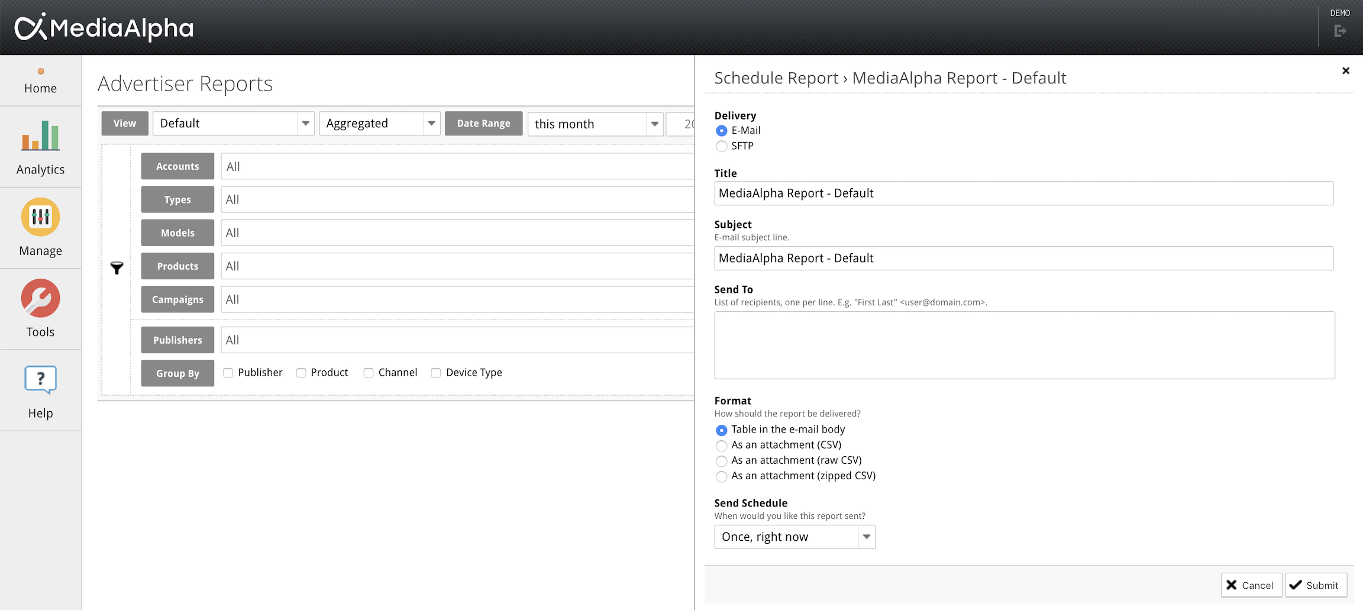Viewport: 1363px width, 610px height.
Task: Click the Advertiser Reports heading
Action: [185, 83]
